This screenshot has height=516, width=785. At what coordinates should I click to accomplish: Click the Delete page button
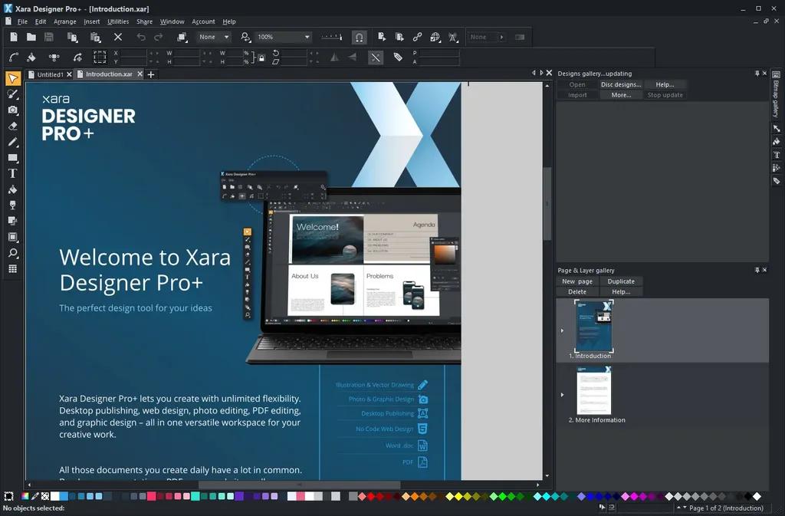[x=577, y=292]
